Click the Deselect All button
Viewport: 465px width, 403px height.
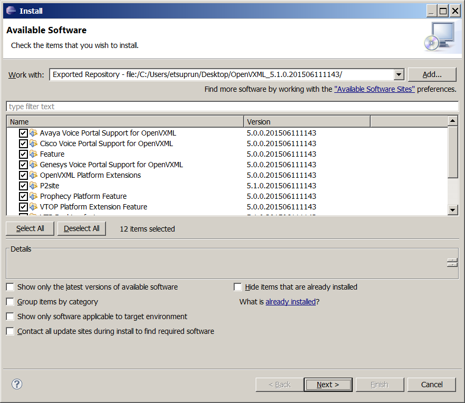tap(82, 228)
